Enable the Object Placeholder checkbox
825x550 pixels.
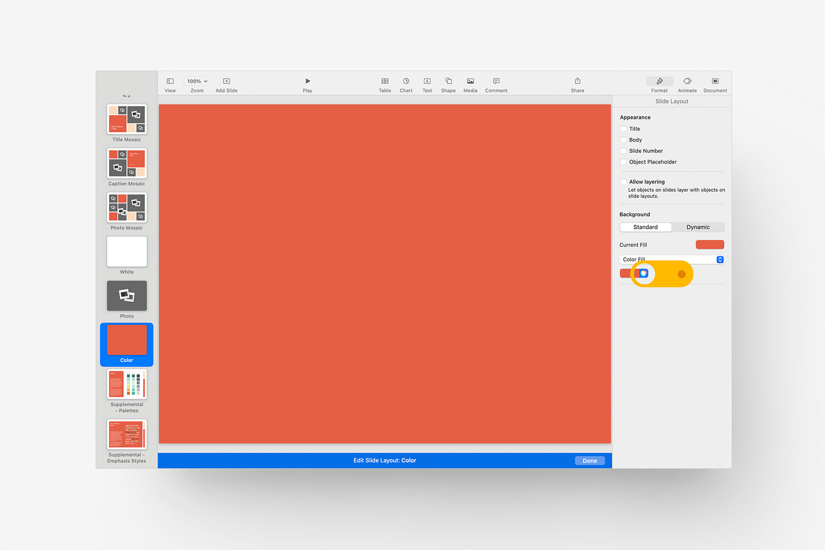pos(623,162)
